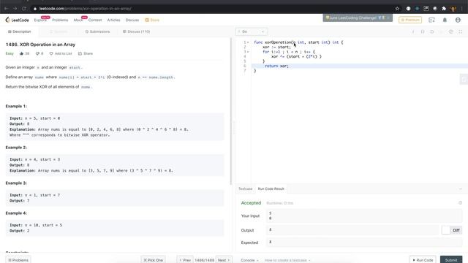Click the result help icon
This screenshot has width=468, height=263.
460,203
